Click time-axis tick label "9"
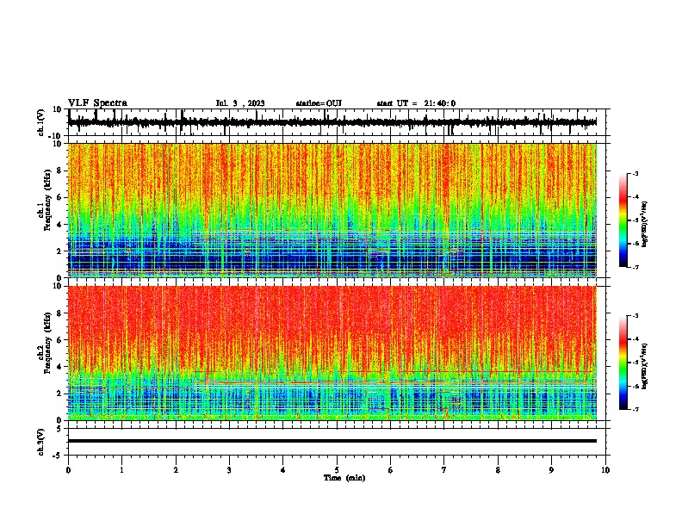This screenshot has width=682, height=527. [551, 469]
